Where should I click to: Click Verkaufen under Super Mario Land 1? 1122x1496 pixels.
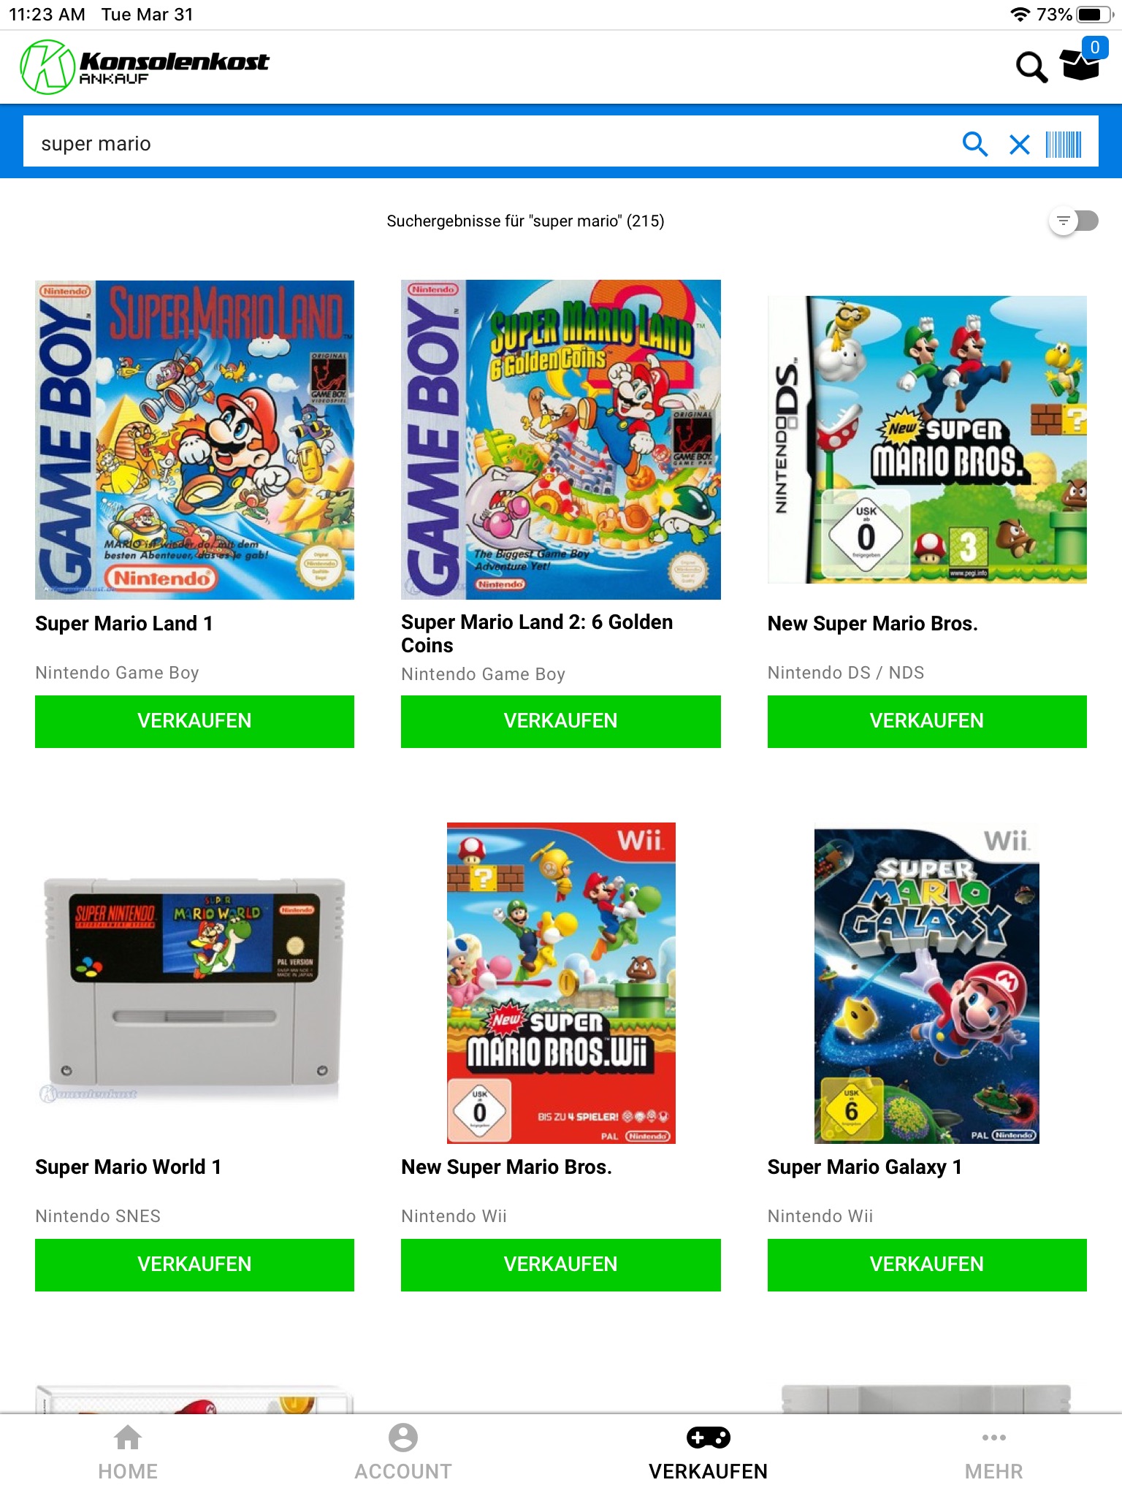194,721
